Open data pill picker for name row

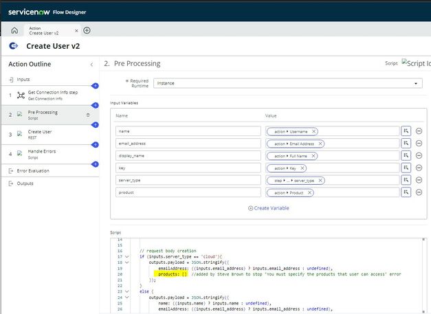pos(406,131)
